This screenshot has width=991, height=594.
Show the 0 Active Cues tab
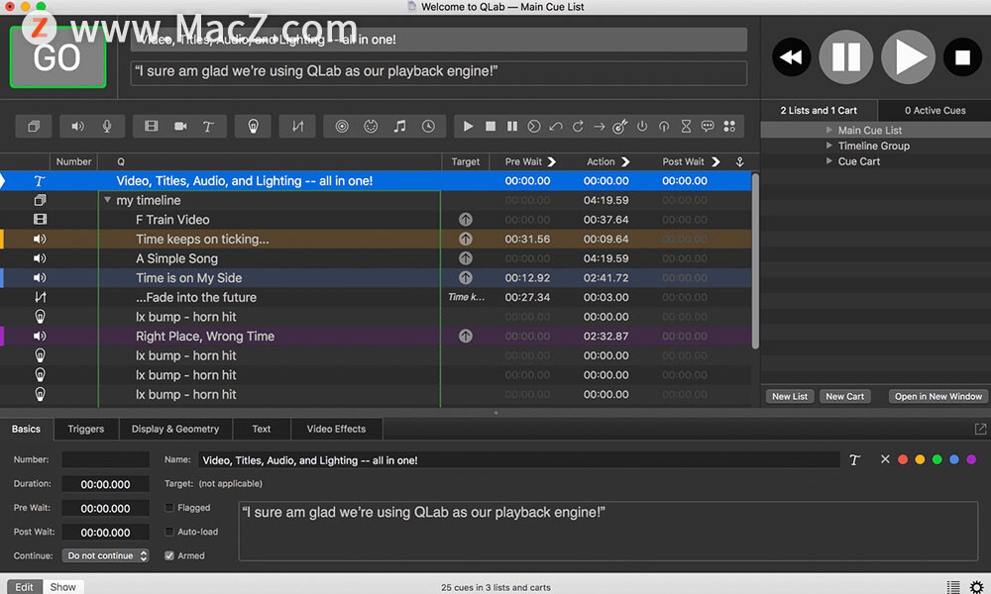click(x=935, y=111)
